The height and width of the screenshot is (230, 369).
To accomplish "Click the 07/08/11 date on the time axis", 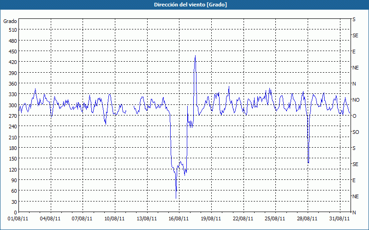I will [82, 219].
